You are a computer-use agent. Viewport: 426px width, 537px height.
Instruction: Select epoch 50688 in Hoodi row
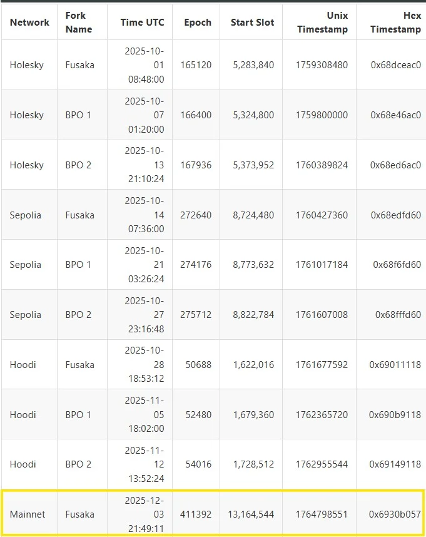click(x=198, y=364)
